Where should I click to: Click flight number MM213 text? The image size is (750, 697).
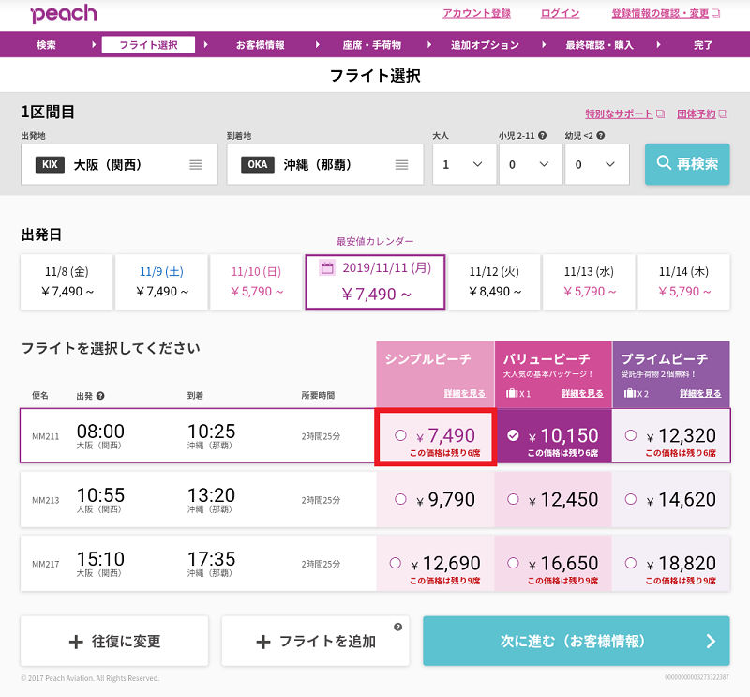[x=45, y=500]
